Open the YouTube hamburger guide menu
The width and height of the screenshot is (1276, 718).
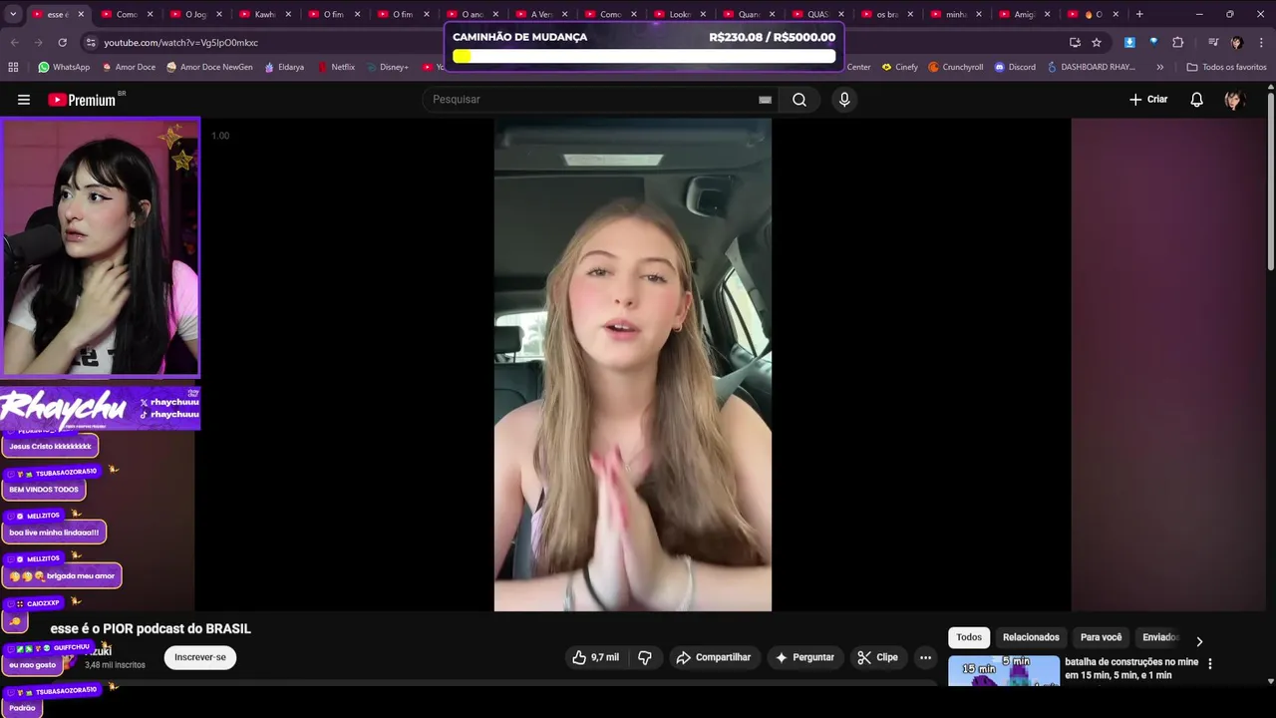pyautogui.click(x=24, y=100)
